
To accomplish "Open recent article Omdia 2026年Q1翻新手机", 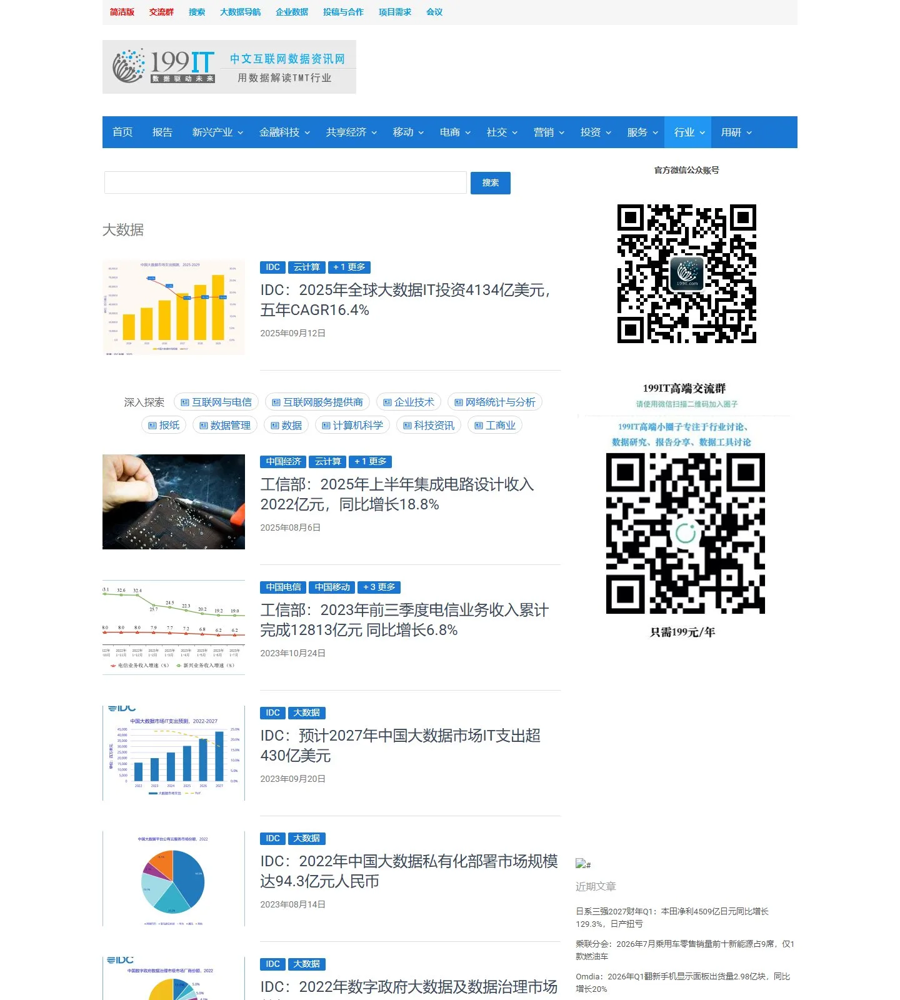I will [683, 982].
